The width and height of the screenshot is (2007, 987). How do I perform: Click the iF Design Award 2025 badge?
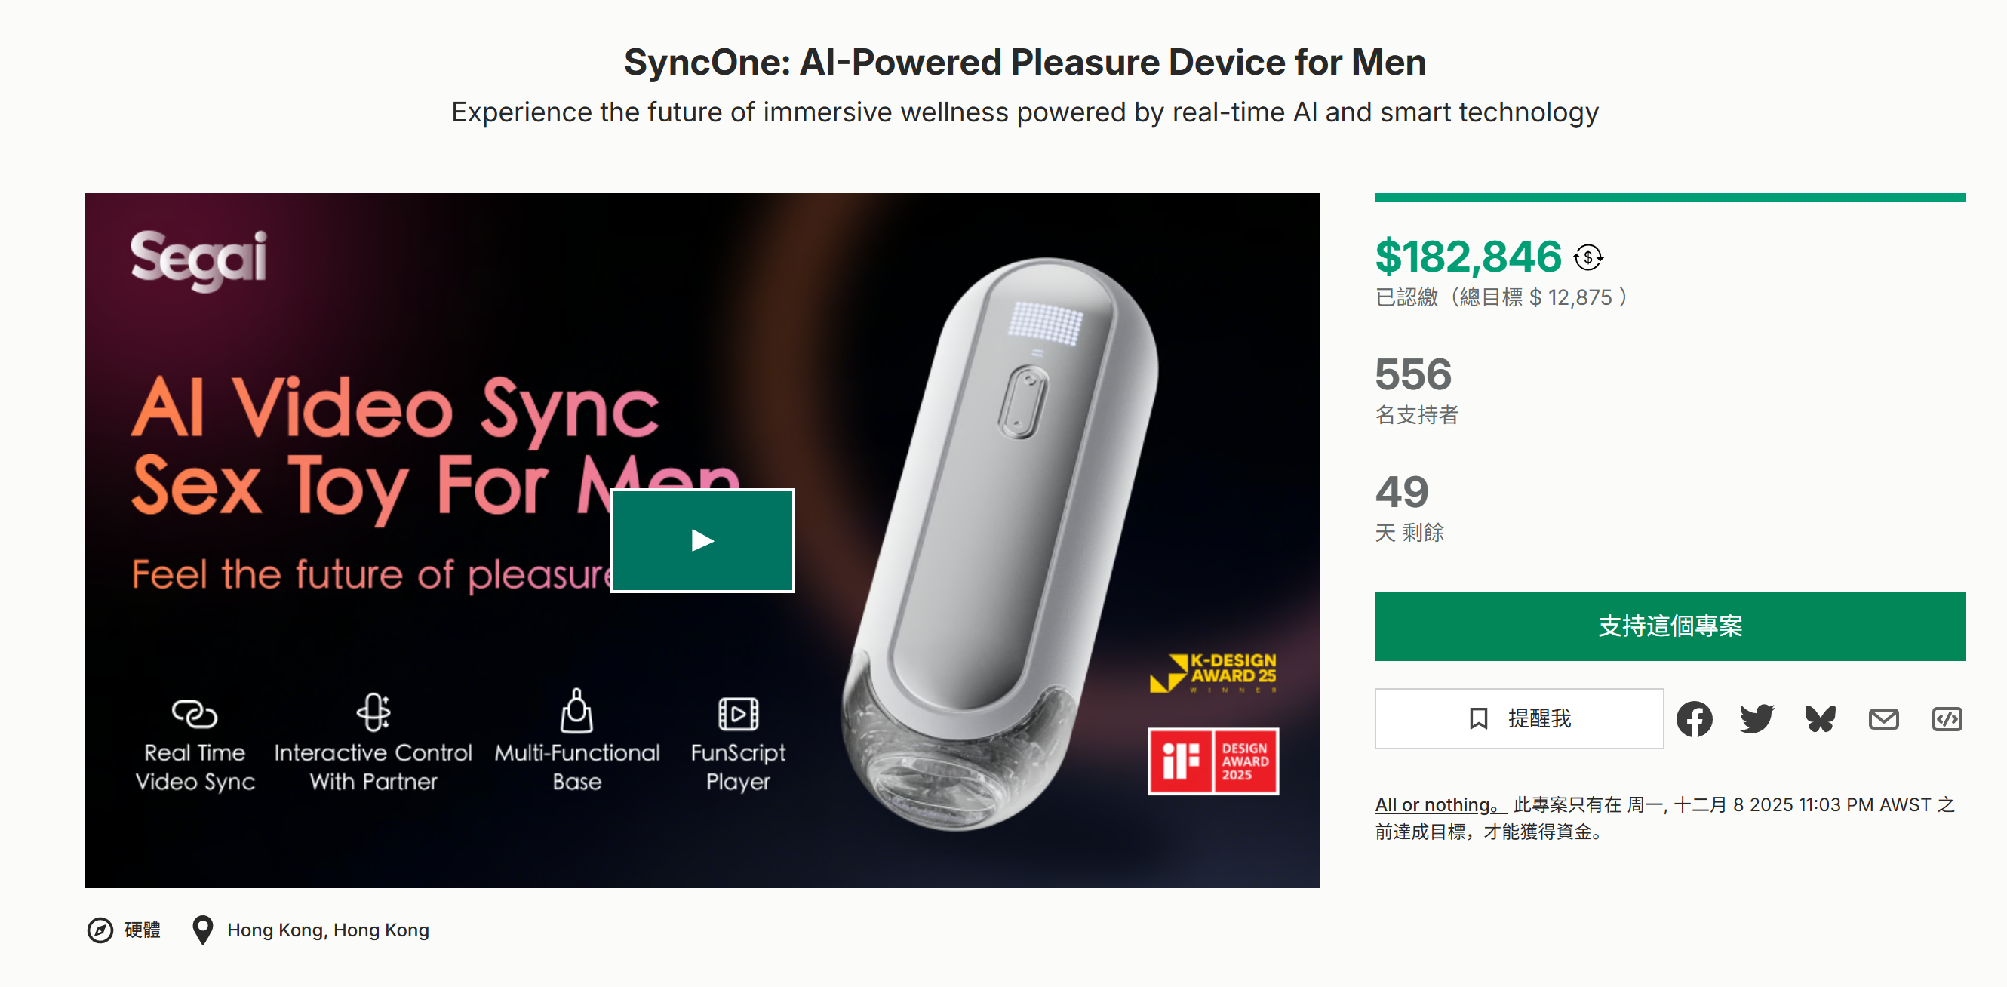click(x=1213, y=761)
